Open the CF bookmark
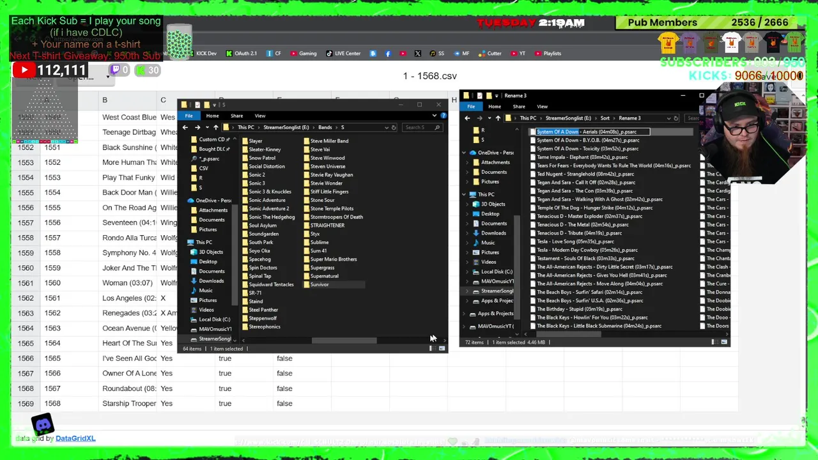The width and height of the screenshot is (818, 460). click(x=274, y=54)
